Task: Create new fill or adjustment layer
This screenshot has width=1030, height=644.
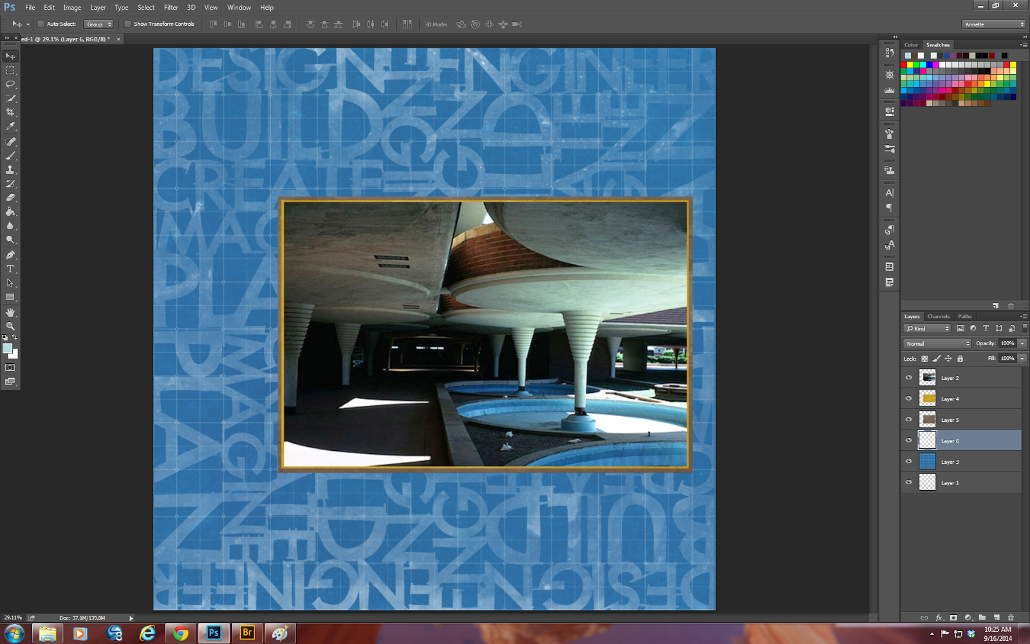Action: point(968,618)
